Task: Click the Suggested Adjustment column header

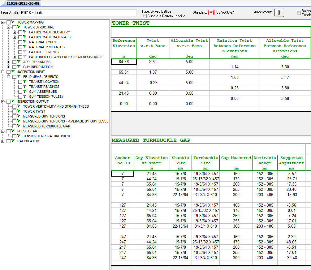Action: 292,163
